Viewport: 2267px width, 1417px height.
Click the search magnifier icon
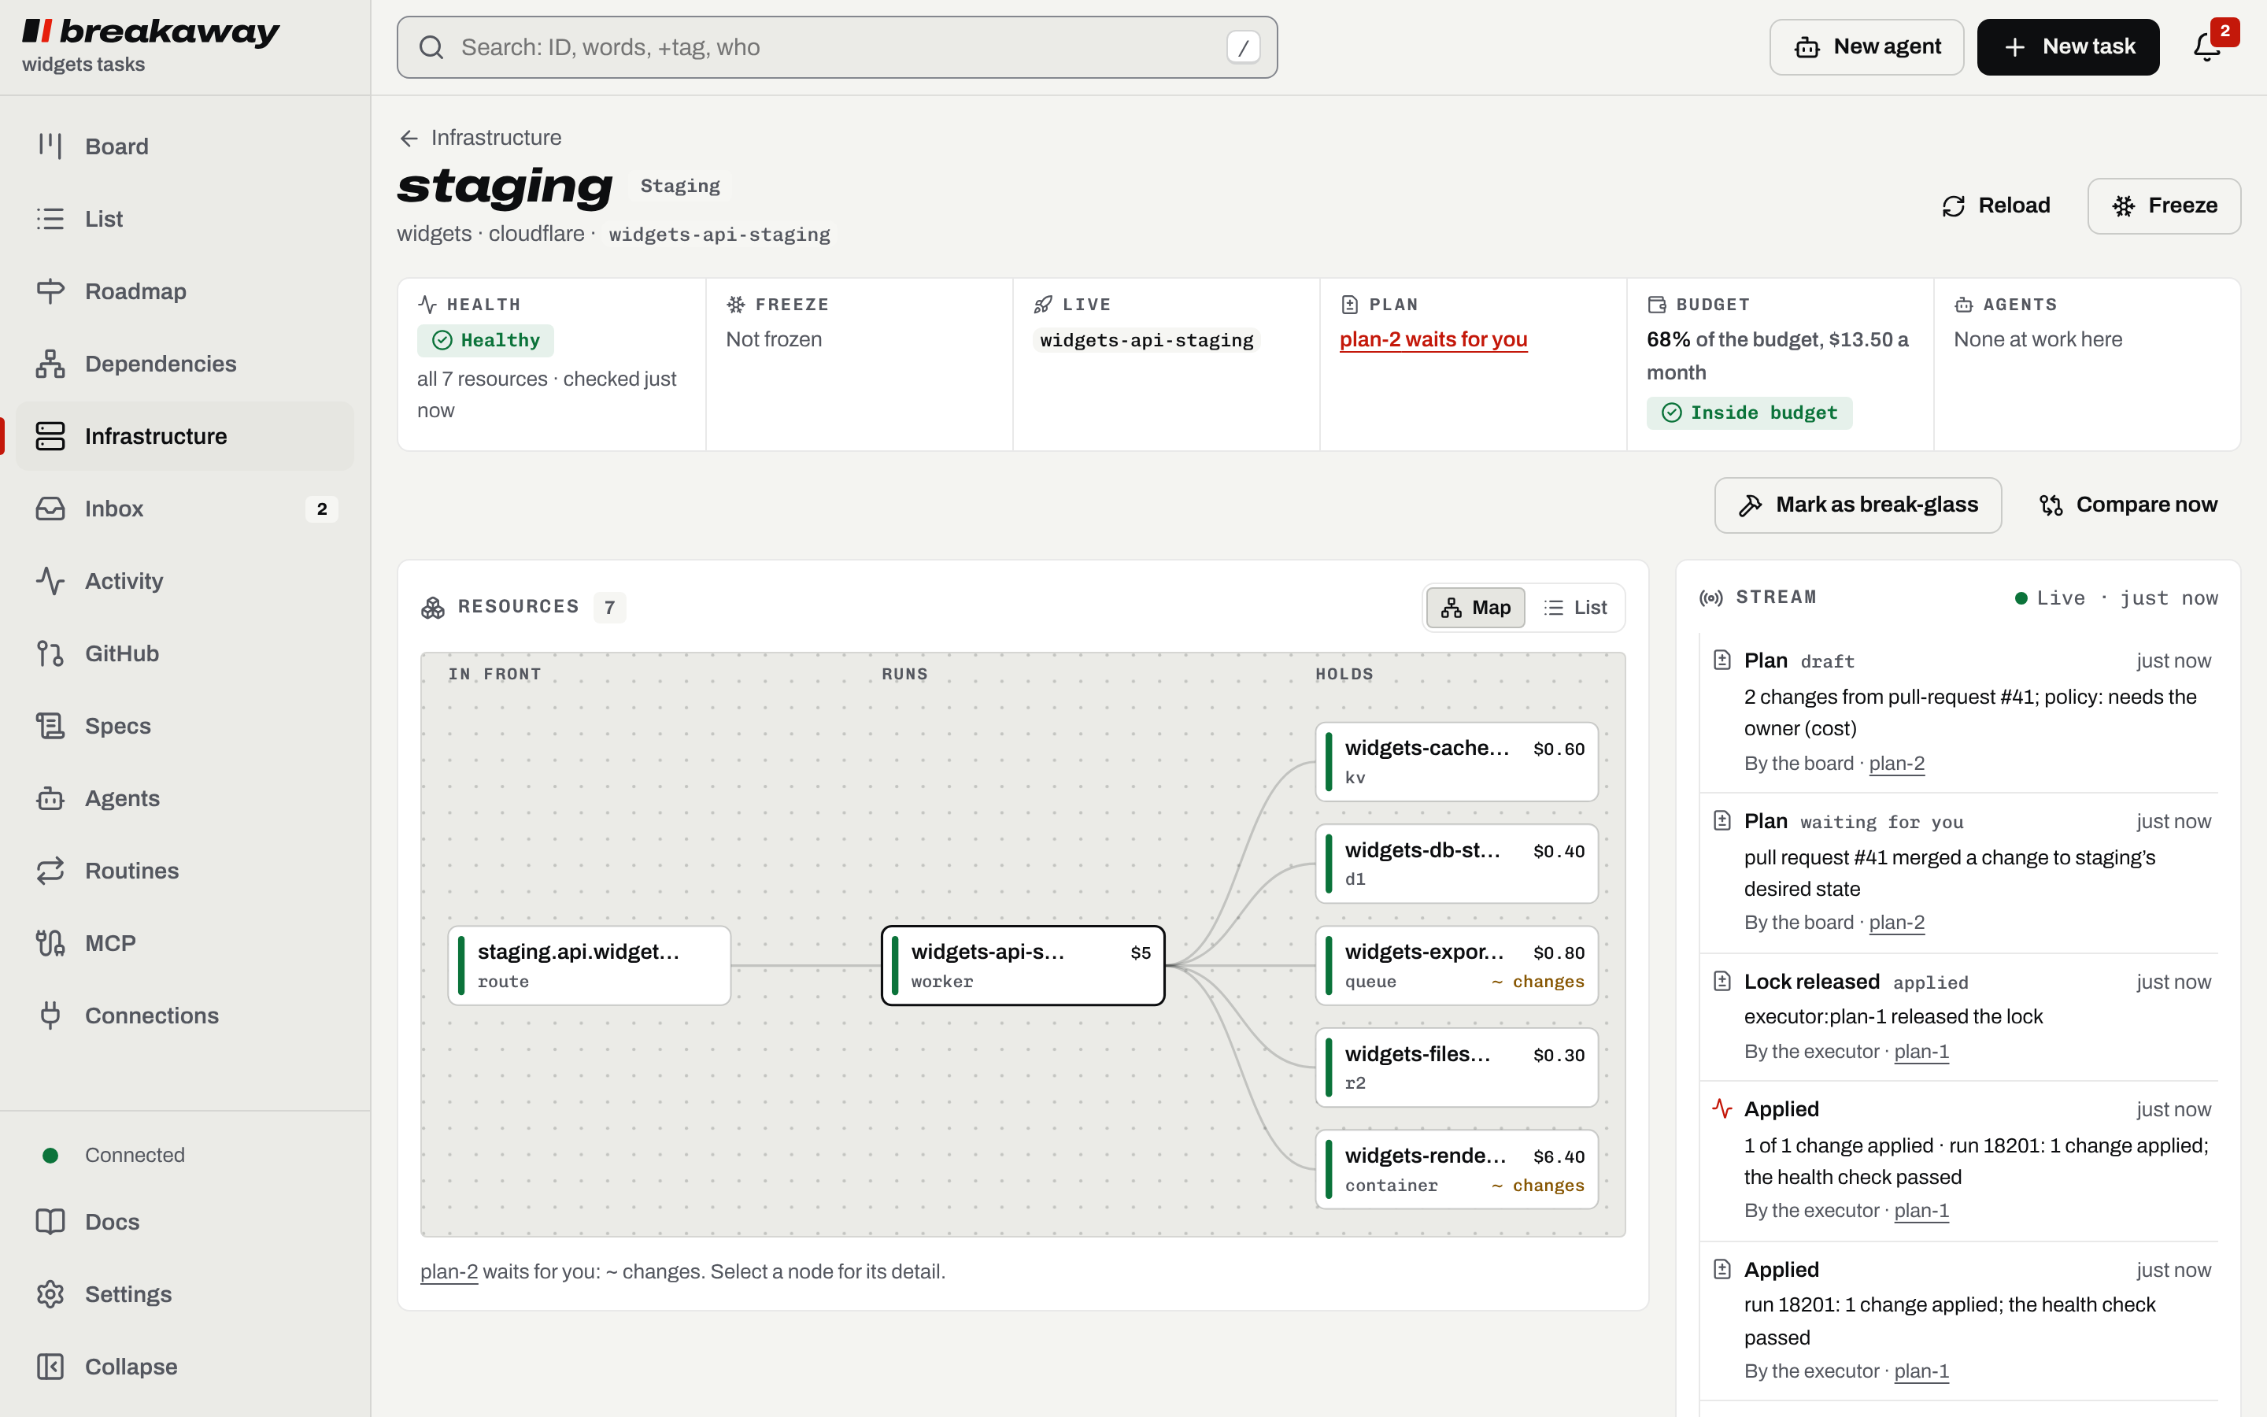[x=431, y=48]
